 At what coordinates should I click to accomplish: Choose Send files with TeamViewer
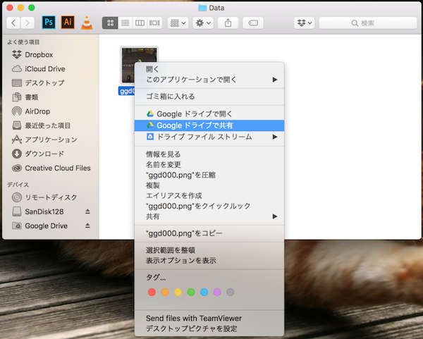pyautogui.click(x=209, y=319)
